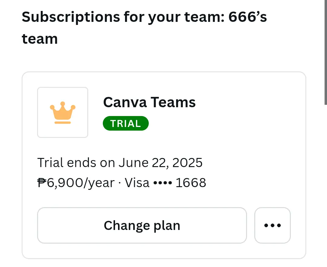Click the 666's team name in heading
This screenshot has width=327, height=267.
[x=144, y=28]
